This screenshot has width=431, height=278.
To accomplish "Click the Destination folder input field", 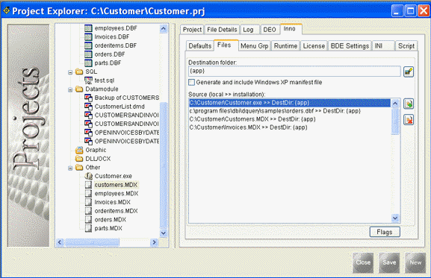I will pos(294,71).
